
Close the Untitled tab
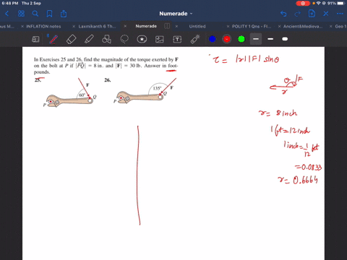point(176,26)
